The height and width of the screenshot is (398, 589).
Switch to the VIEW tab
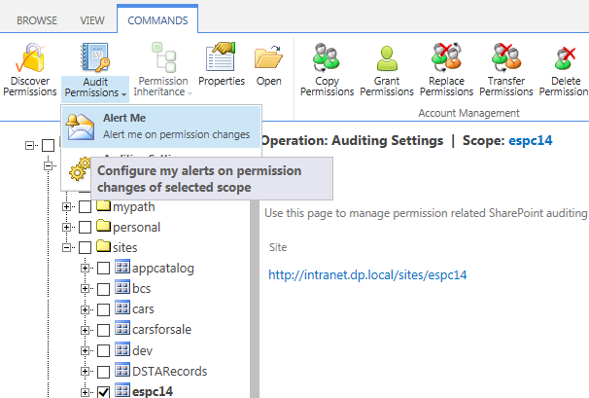[92, 20]
